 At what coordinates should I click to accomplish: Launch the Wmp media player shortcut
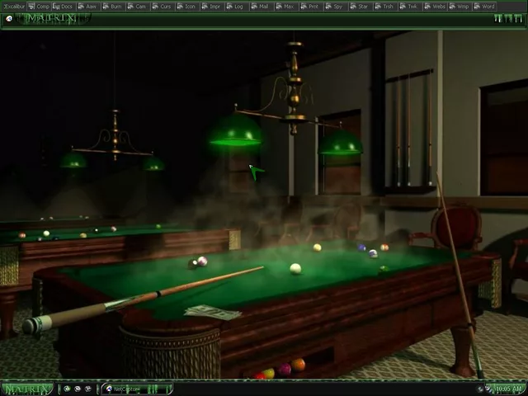pyautogui.click(x=461, y=6)
